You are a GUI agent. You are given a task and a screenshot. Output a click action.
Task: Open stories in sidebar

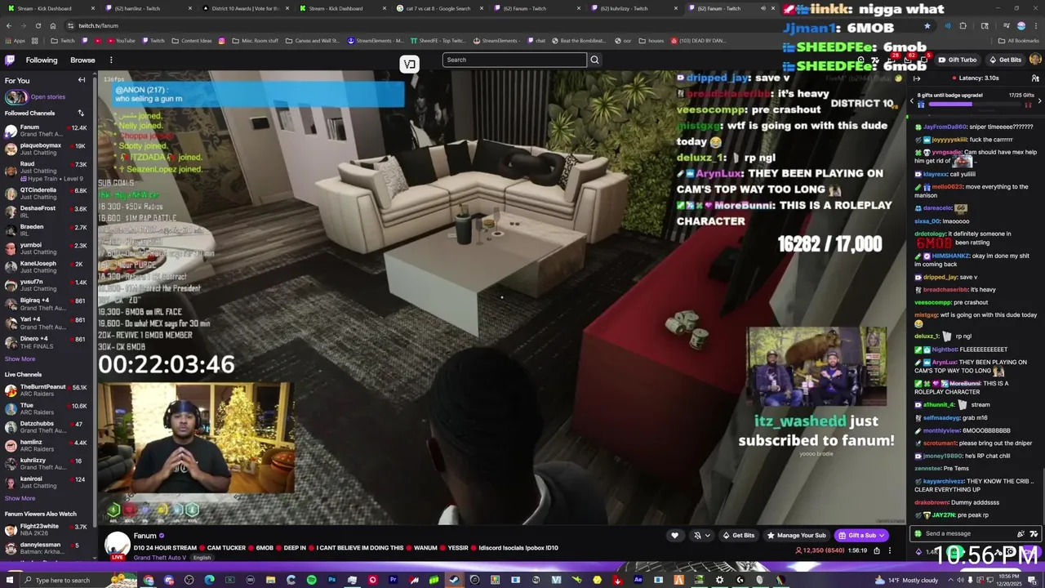coord(36,97)
